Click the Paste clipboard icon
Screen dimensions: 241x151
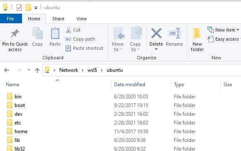(55, 33)
